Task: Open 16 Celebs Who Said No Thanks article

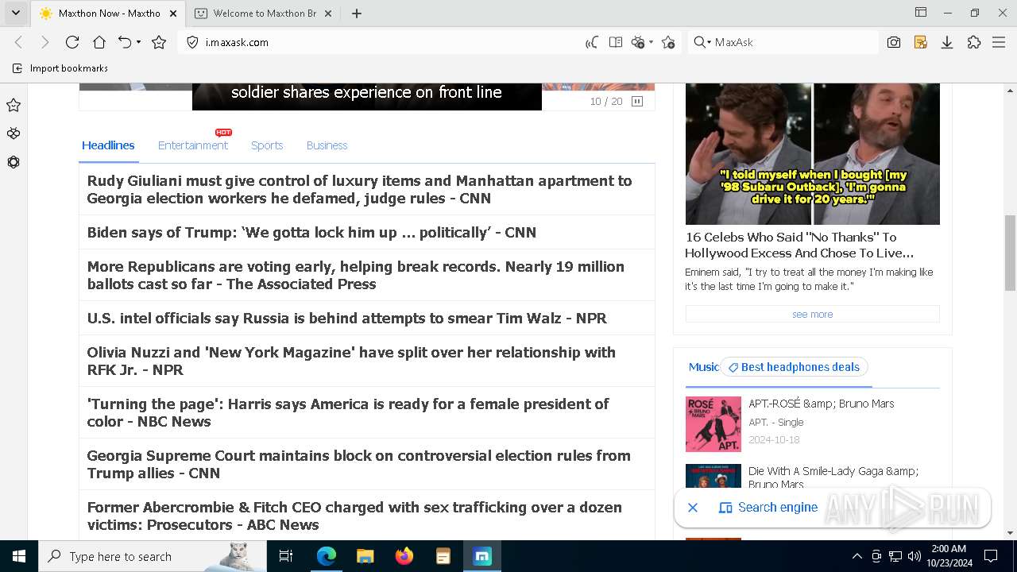Action: coord(799,245)
